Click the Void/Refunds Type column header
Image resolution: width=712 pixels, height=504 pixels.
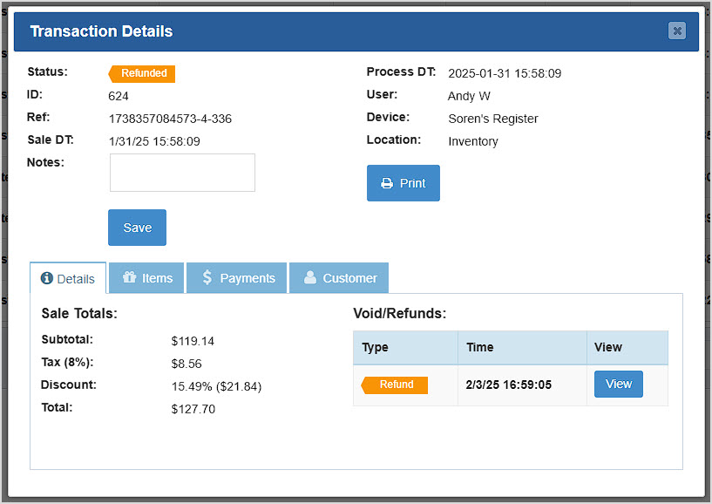[375, 347]
